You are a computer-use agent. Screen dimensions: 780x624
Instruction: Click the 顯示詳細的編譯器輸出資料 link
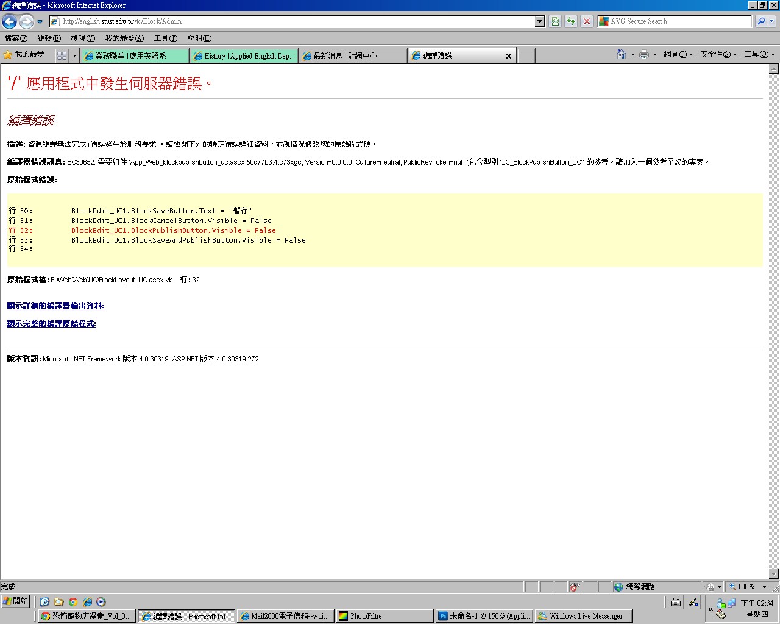click(x=55, y=306)
